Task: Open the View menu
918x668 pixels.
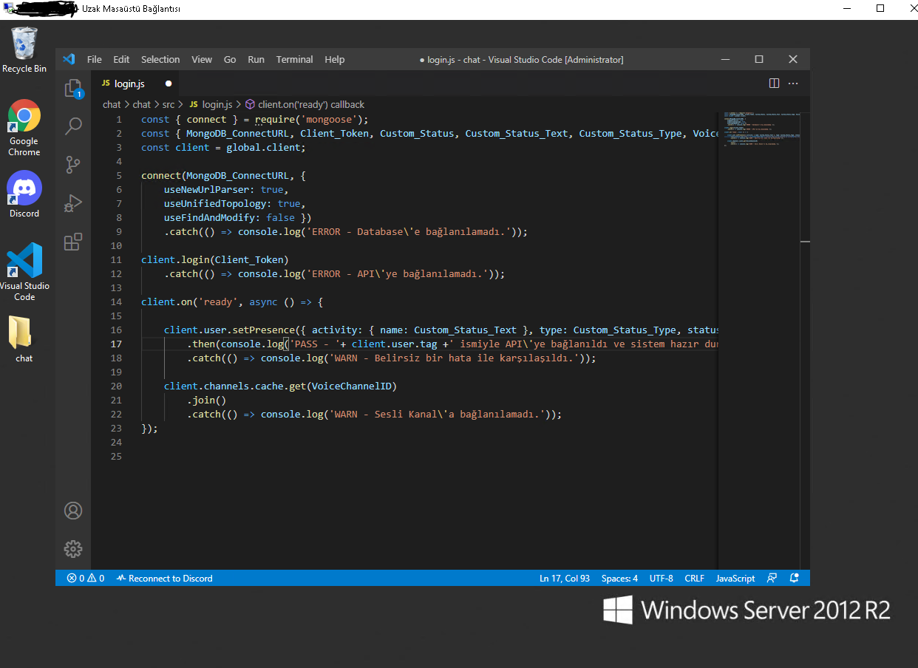Action: coord(202,59)
